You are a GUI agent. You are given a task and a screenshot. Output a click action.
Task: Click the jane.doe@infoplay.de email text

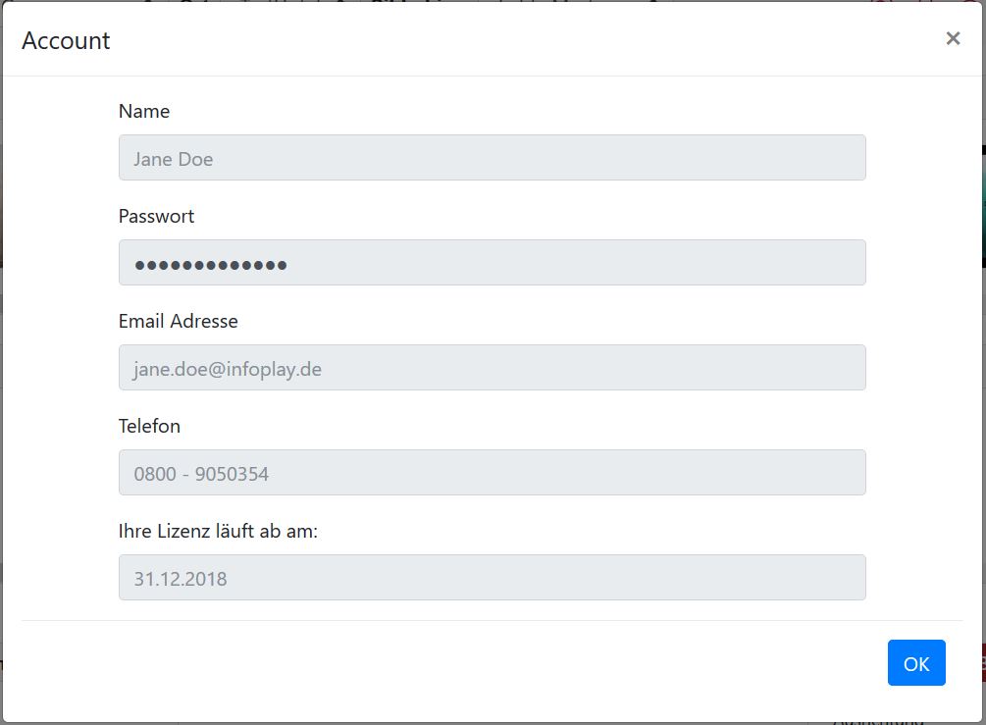click(228, 370)
